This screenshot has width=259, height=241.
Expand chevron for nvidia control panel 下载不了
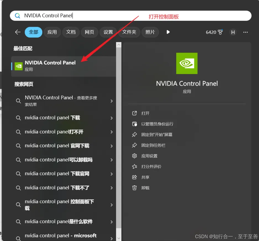[112, 188]
